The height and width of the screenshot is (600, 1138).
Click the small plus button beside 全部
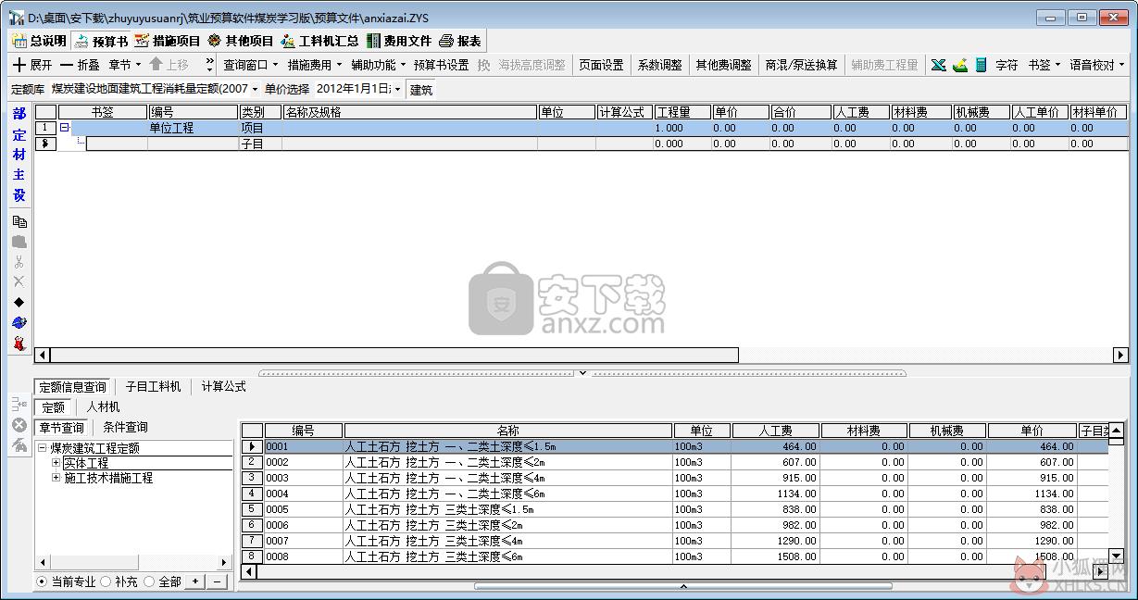(194, 581)
